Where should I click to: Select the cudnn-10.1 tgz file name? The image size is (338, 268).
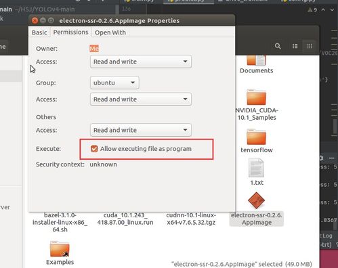191,219
